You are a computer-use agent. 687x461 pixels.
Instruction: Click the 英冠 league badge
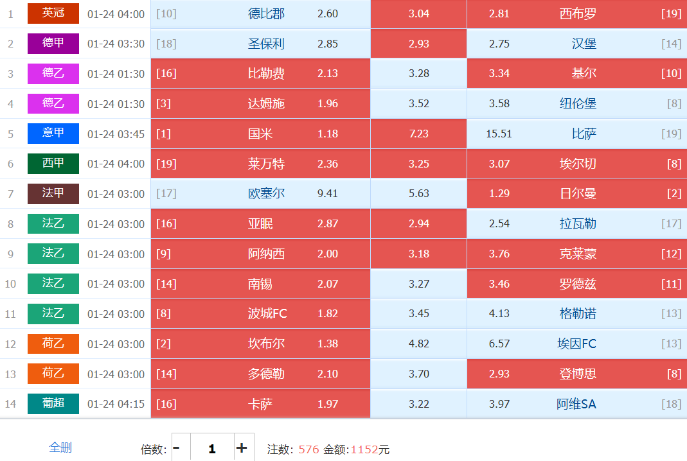coord(53,13)
